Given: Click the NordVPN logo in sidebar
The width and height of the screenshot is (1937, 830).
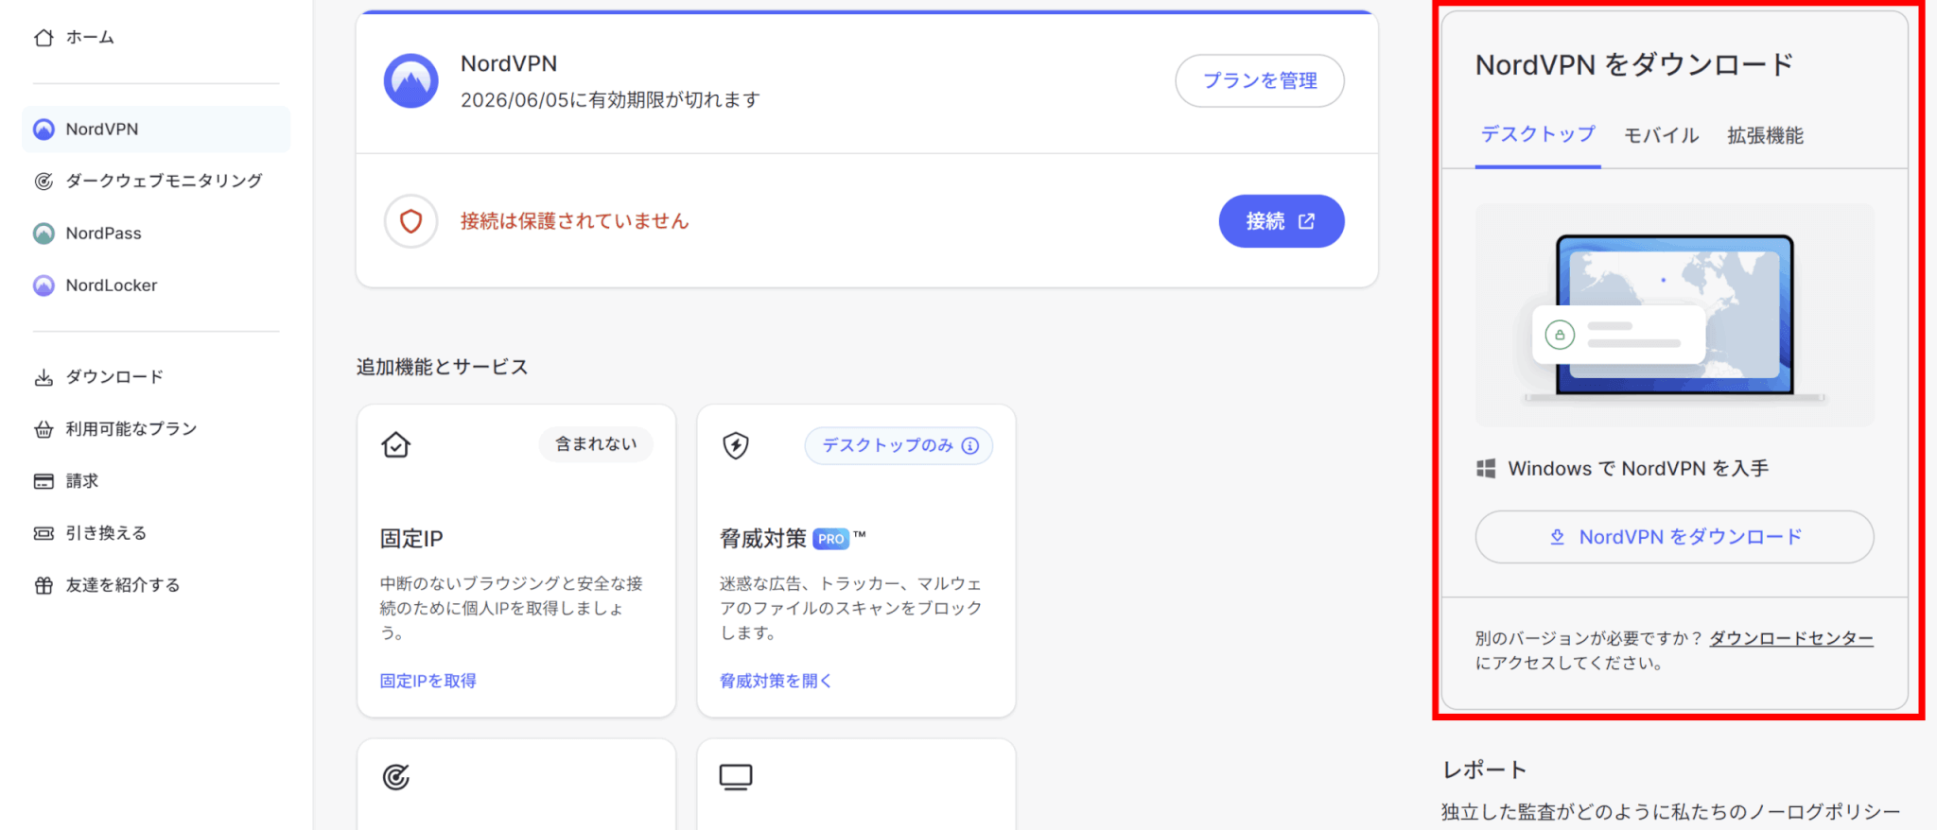Looking at the screenshot, I should tap(44, 130).
